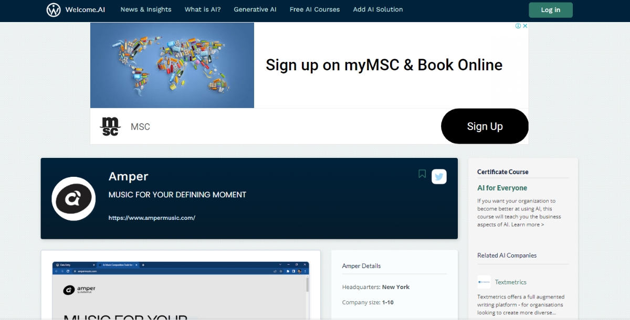630x320 pixels.
Task: Go to Generative AI section
Action: point(255,9)
